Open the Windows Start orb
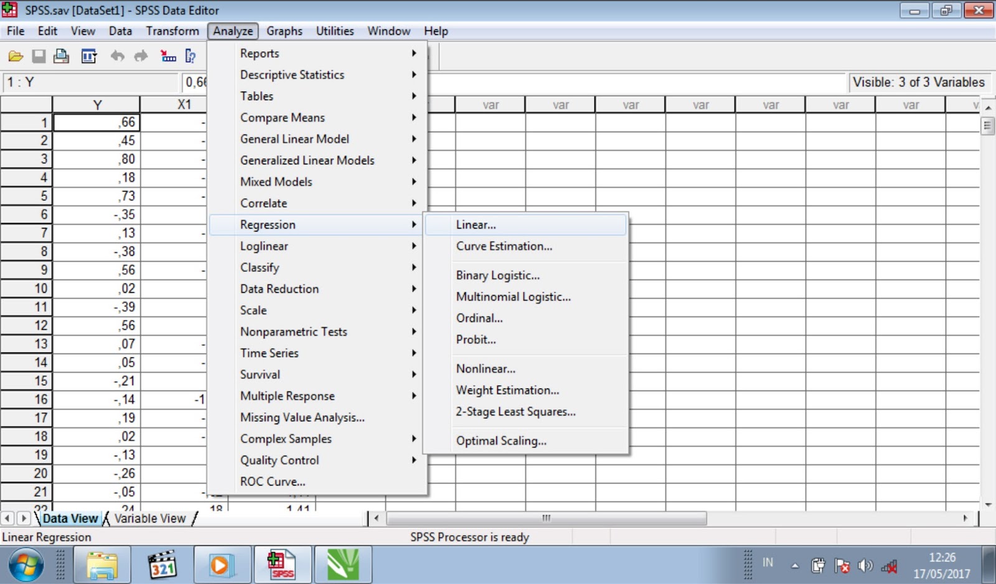Viewport: 996px width, 584px height. [x=26, y=565]
